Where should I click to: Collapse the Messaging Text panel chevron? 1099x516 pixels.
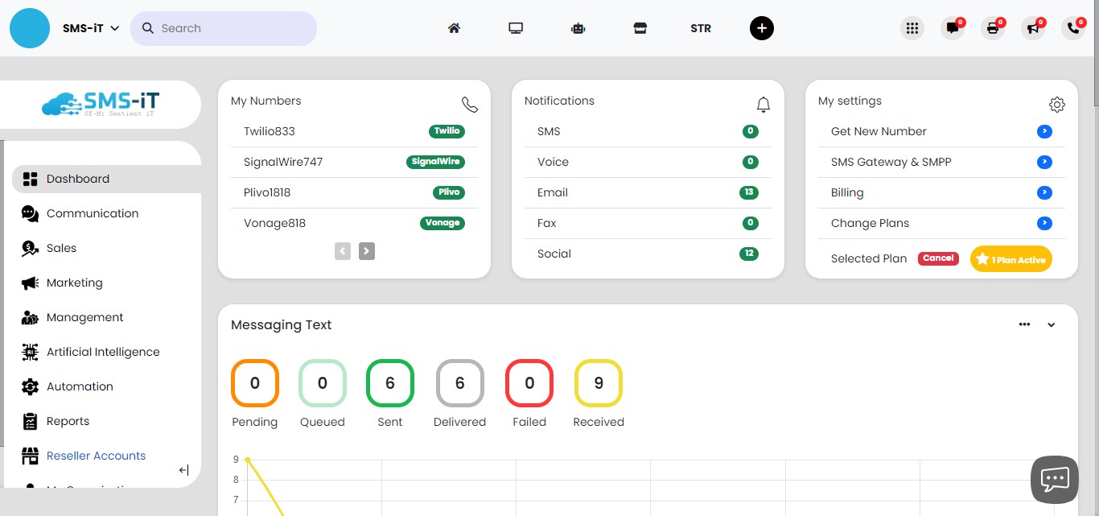coord(1051,325)
